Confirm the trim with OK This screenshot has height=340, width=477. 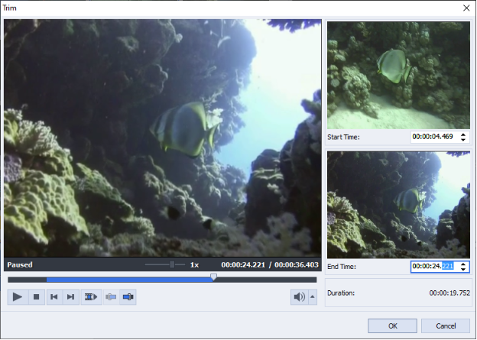[392, 325]
